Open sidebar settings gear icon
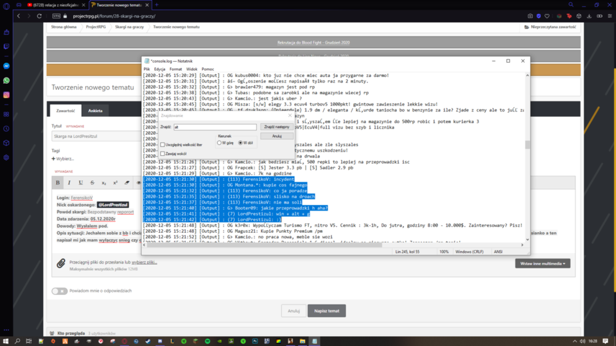Screen dimensions: 616x346 pos(6,158)
